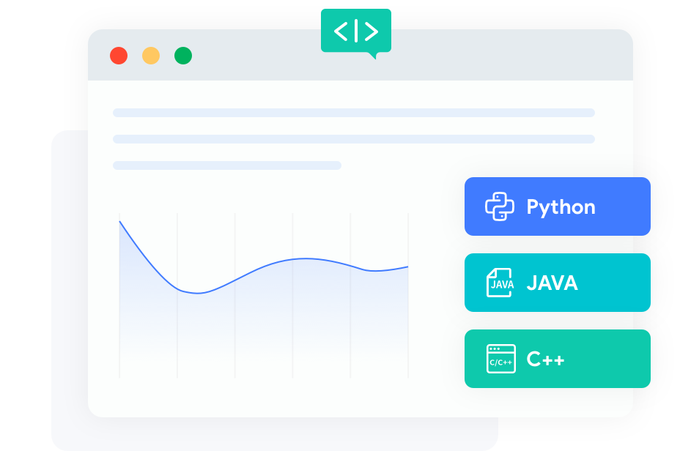Open the C/C++ terminal icon
Image resolution: width=680 pixels, height=451 pixels.
pyautogui.click(x=500, y=358)
